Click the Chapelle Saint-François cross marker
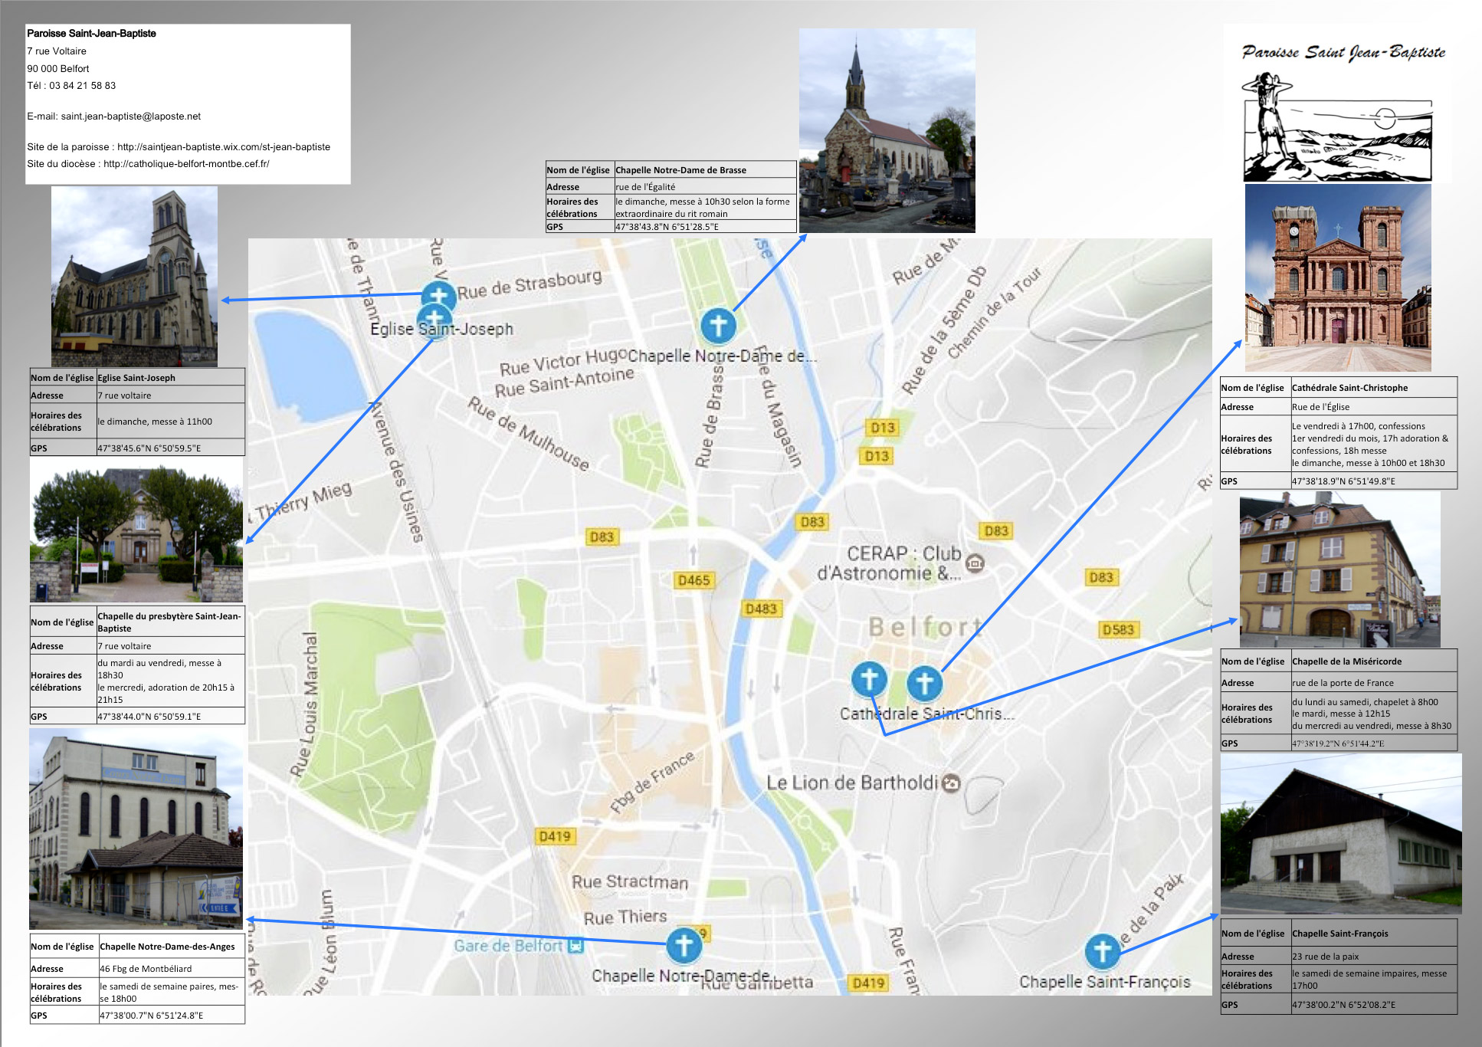Image resolution: width=1482 pixels, height=1047 pixels. point(1102,950)
